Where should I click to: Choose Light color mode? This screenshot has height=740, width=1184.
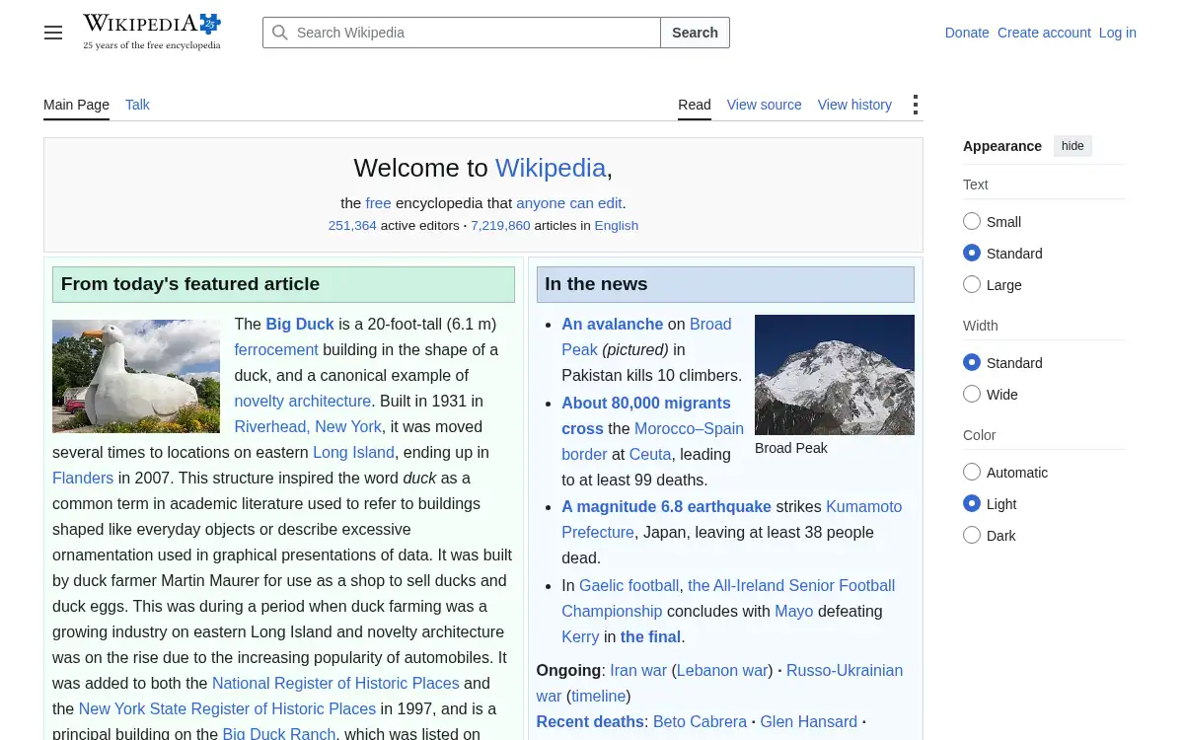[x=972, y=504]
